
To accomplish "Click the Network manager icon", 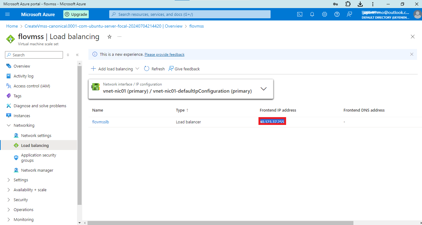I will coord(16,170).
